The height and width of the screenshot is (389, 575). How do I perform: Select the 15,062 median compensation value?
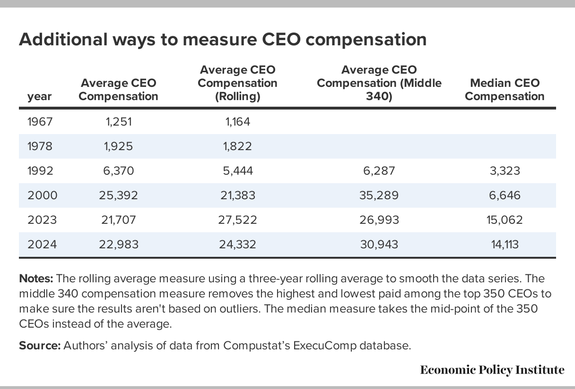click(505, 220)
